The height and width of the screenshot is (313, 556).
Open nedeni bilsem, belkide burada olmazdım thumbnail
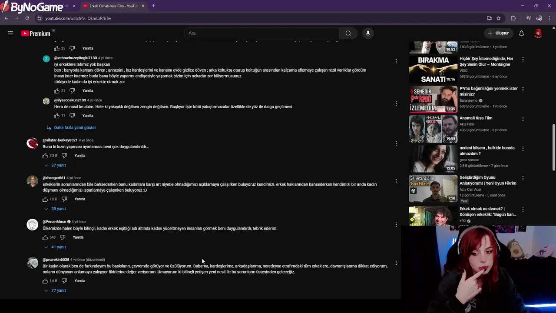(x=433, y=158)
